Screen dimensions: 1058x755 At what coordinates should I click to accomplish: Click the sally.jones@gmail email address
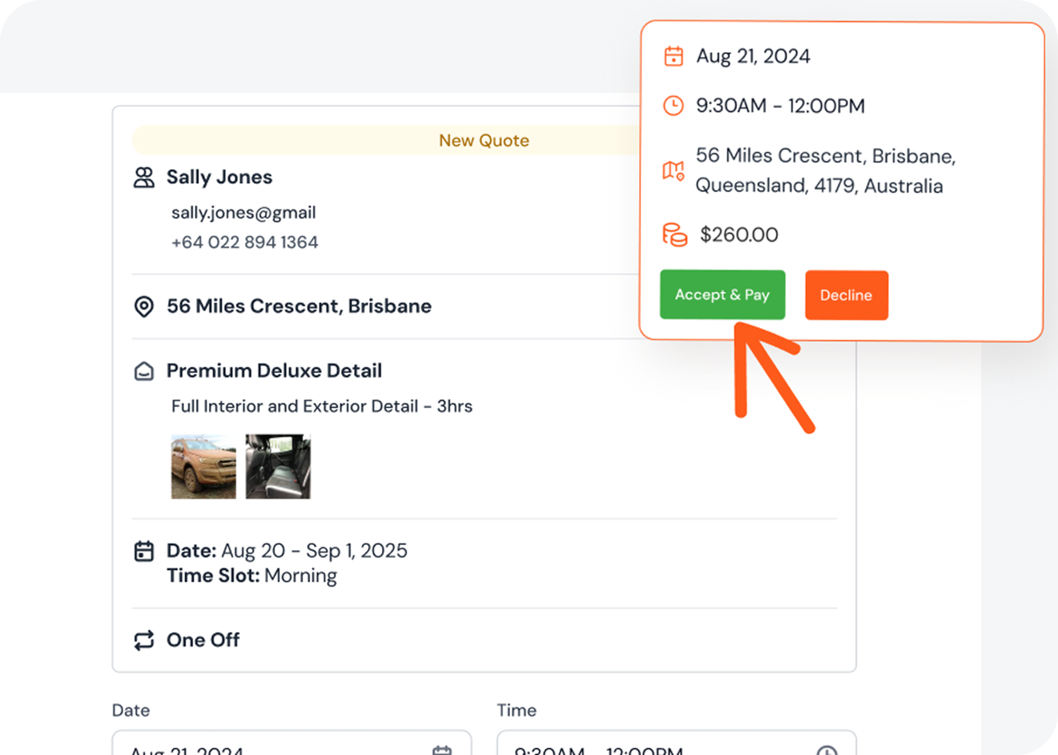(x=243, y=213)
